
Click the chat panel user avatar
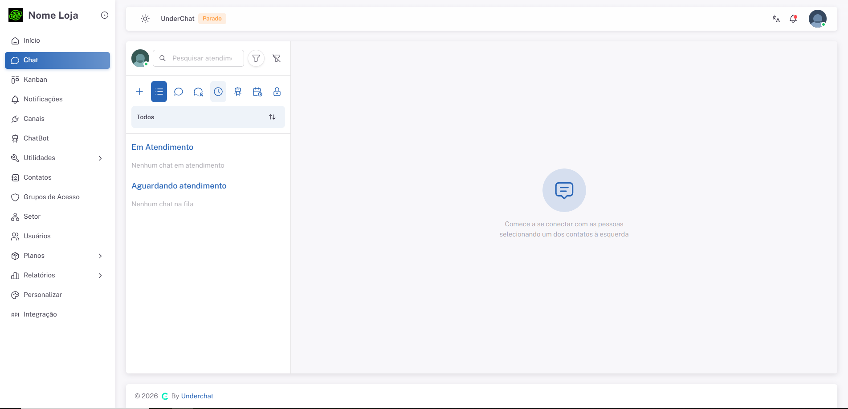140,58
